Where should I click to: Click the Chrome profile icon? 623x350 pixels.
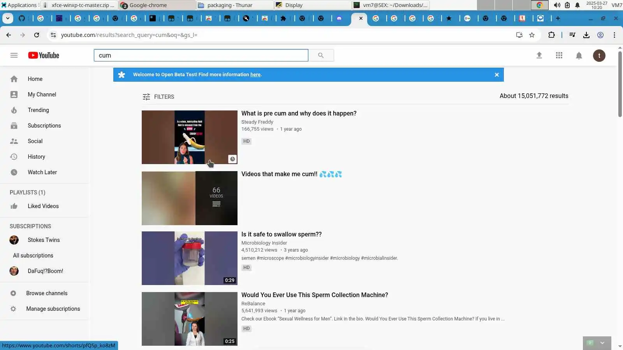point(600,35)
